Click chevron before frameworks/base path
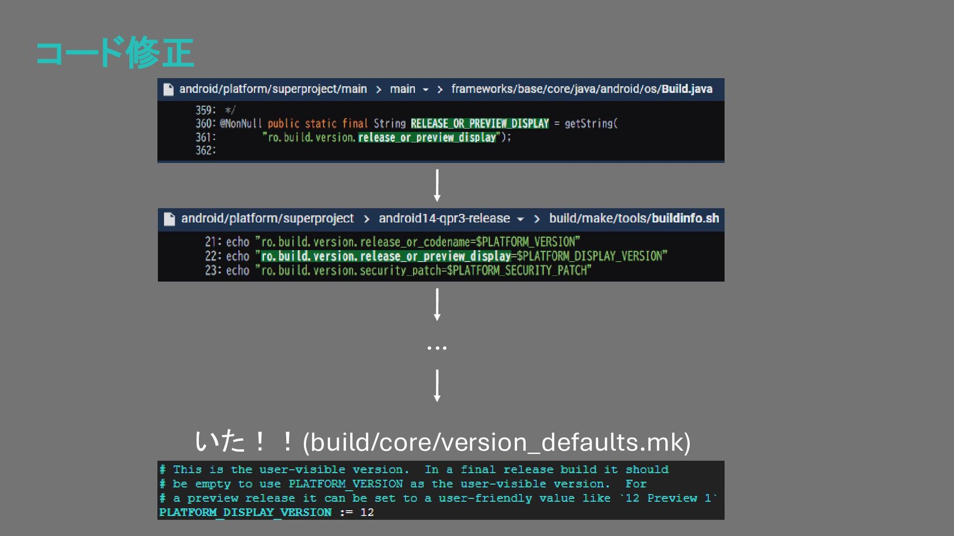This screenshot has width=954, height=536. [x=440, y=90]
